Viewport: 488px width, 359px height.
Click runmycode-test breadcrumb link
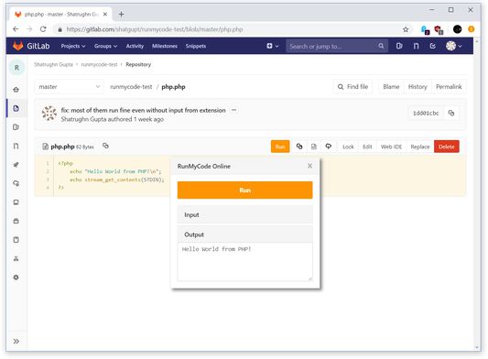click(x=99, y=64)
